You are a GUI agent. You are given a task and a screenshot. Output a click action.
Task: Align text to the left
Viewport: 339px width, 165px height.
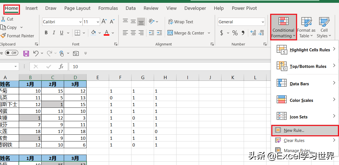(x=125, y=33)
